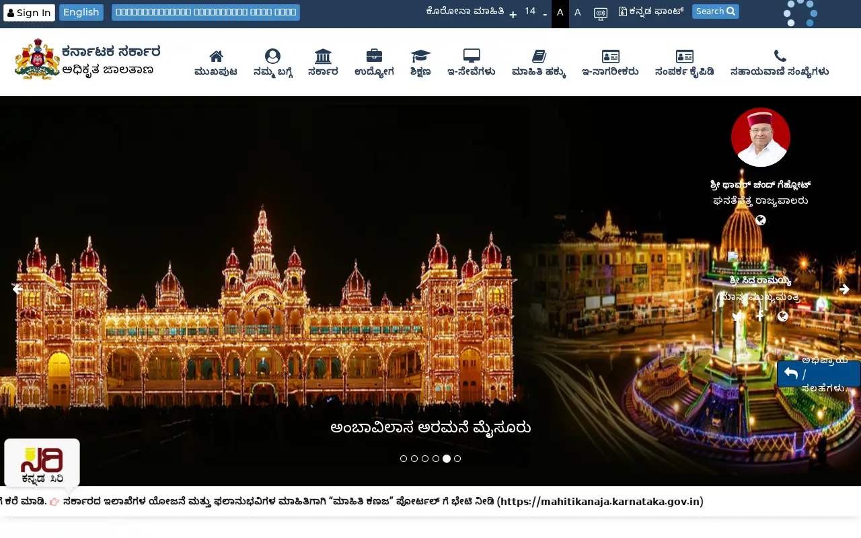The image size is (861, 538).
Task: Click the screen reader monitor icon
Action: tap(601, 14)
